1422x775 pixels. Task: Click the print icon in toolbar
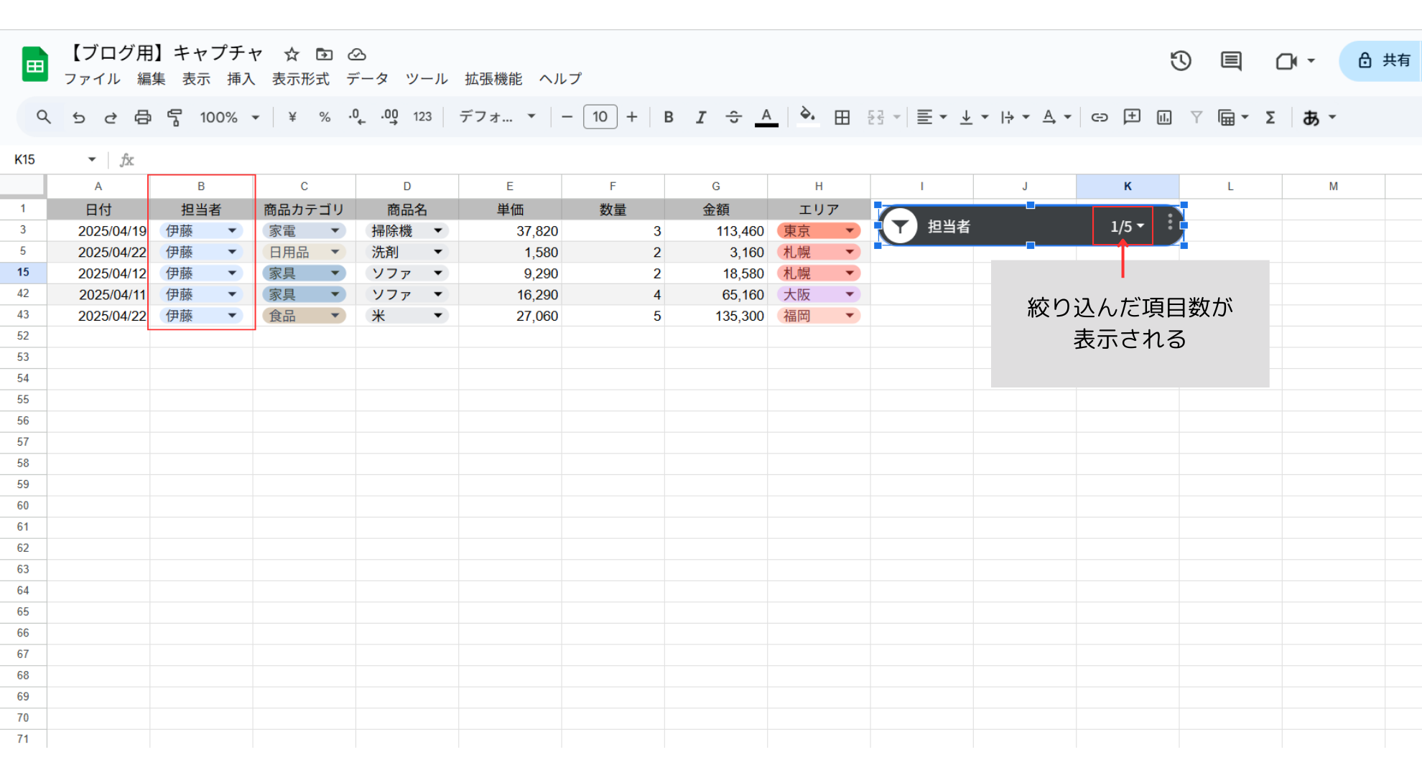pyautogui.click(x=143, y=117)
